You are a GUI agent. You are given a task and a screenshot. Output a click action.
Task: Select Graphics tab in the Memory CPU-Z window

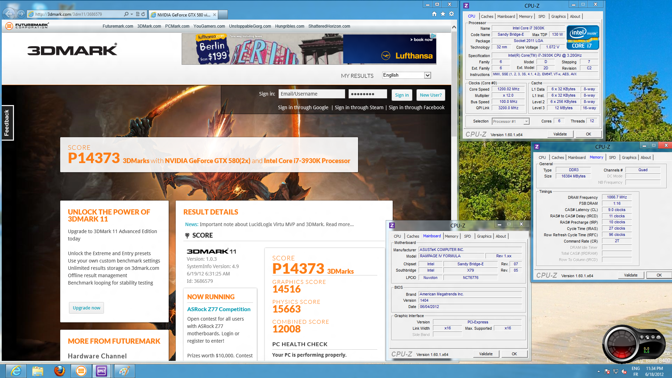[629, 157]
